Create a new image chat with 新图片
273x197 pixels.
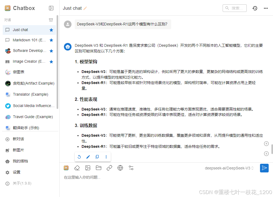(x=29, y=150)
